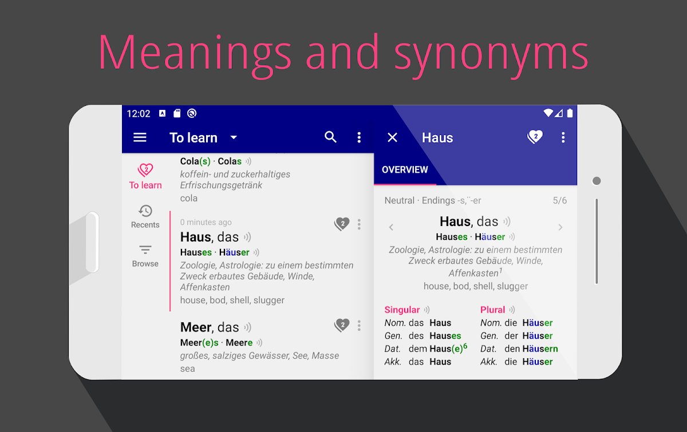Screen dimensions: 687x432
Task: Switch to the OVERVIEW tab
Action: pyautogui.click(x=405, y=169)
